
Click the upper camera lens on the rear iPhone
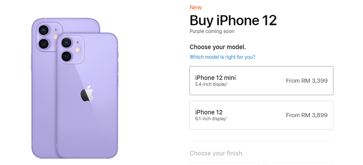point(43,30)
